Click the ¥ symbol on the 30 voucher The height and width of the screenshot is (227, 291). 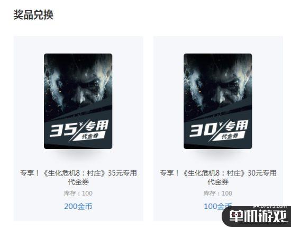pyautogui.click(x=221, y=124)
